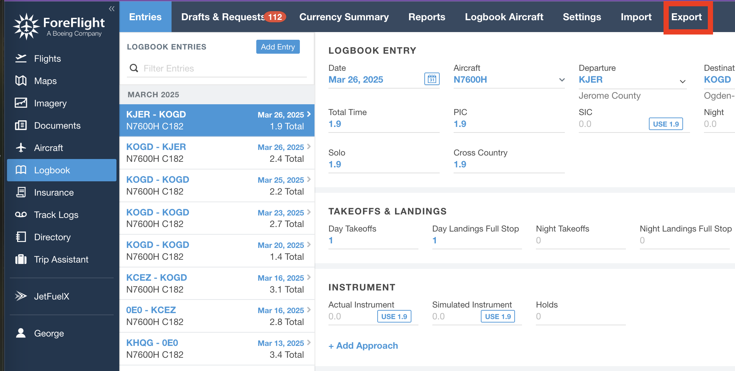Viewport: 735px width, 371px height.
Task: Open the Reports tab
Action: pos(427,17)
